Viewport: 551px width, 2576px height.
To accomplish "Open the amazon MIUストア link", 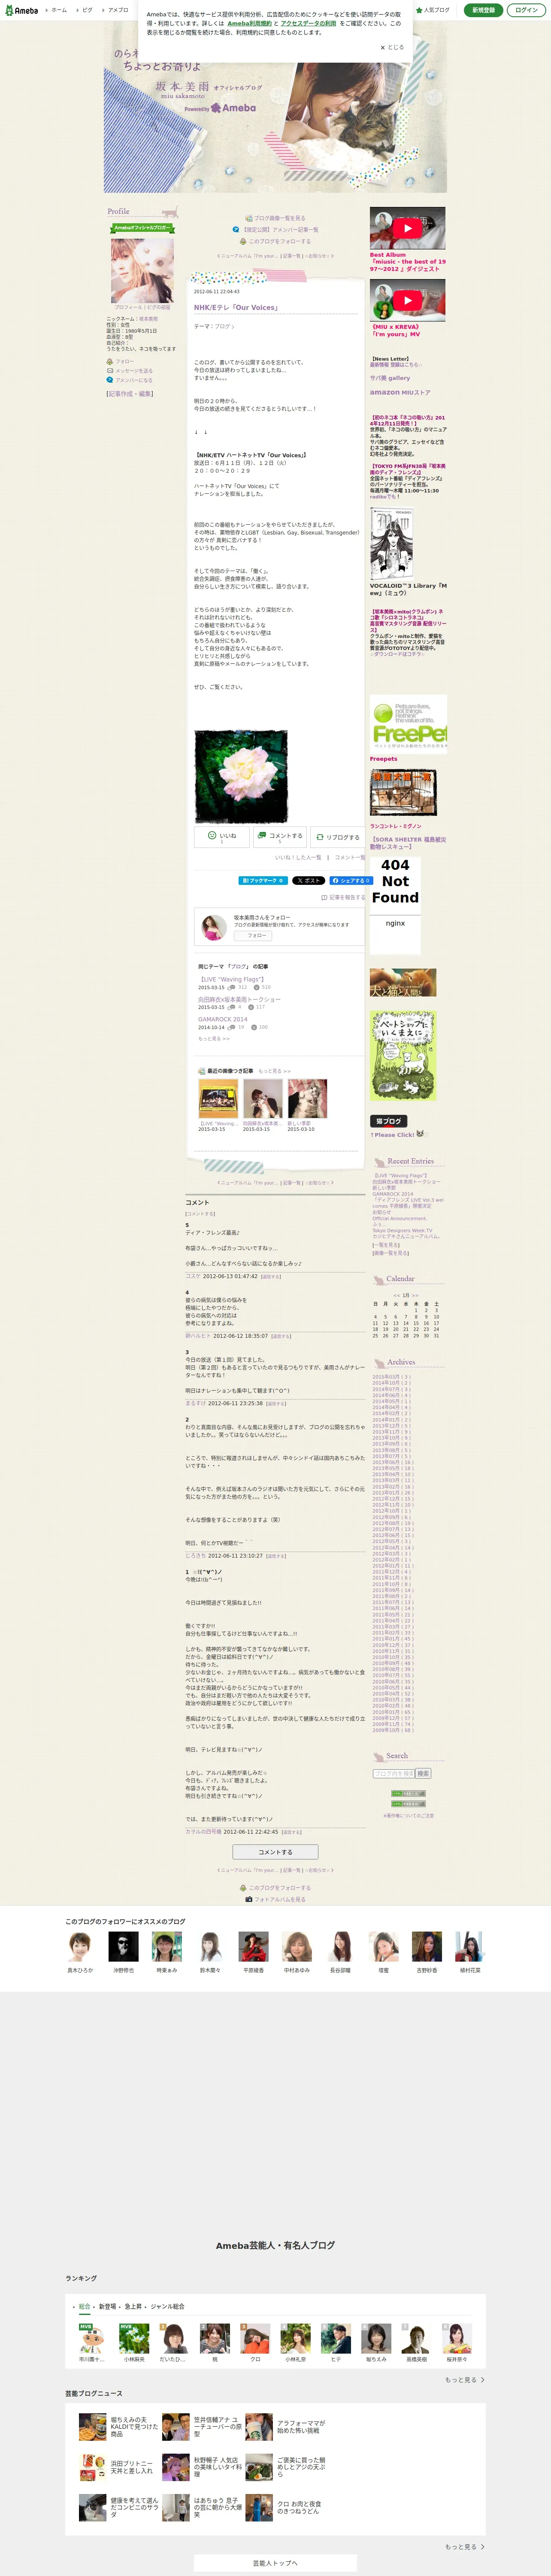I will click(400, 392).
